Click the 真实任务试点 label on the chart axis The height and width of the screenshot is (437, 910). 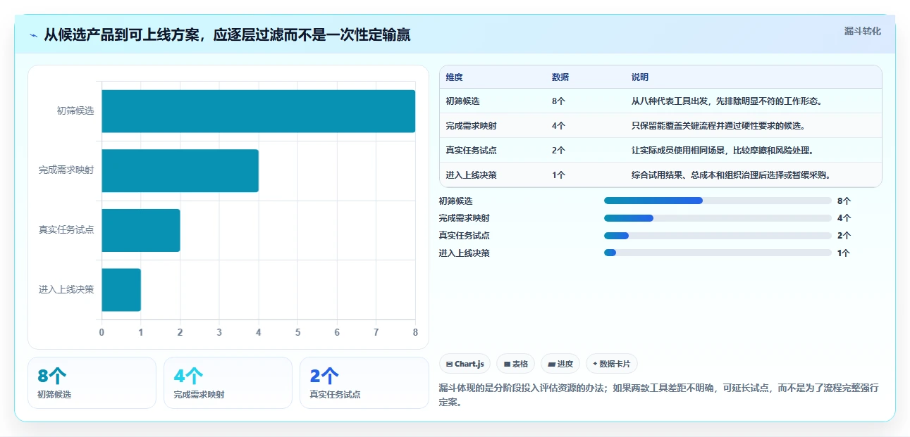(x=66, y=230)
